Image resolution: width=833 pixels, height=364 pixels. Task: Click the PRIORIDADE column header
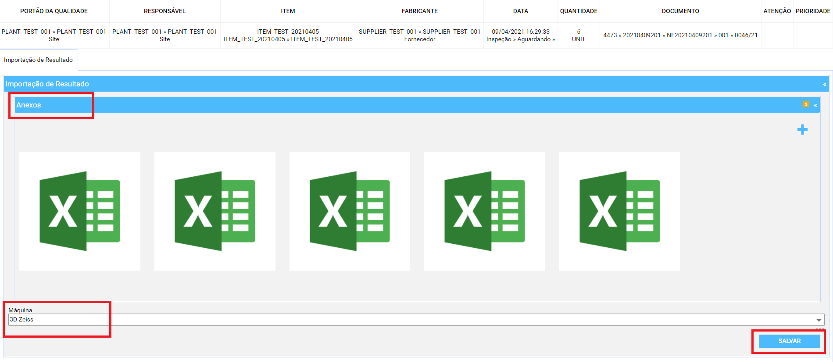coord(813,11)
